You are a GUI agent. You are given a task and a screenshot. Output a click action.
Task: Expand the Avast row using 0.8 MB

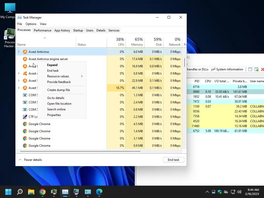pos(19,73)
